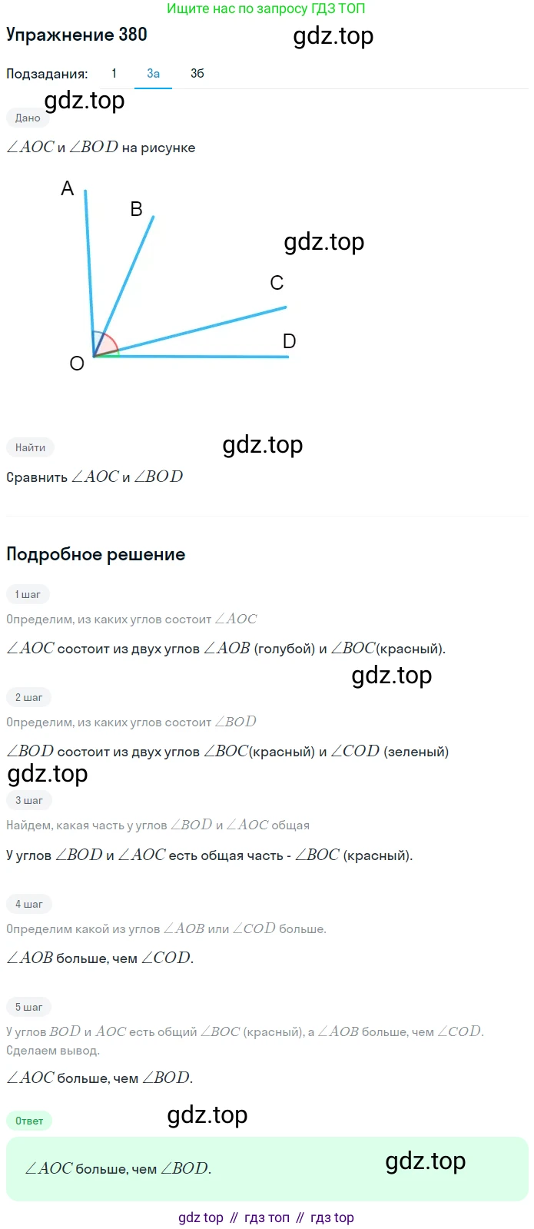Viewport: 534px width, 1229px height.
Task: Click the Упражнение 380 heading
Action: pyautogui.click(x=76, y=35)
